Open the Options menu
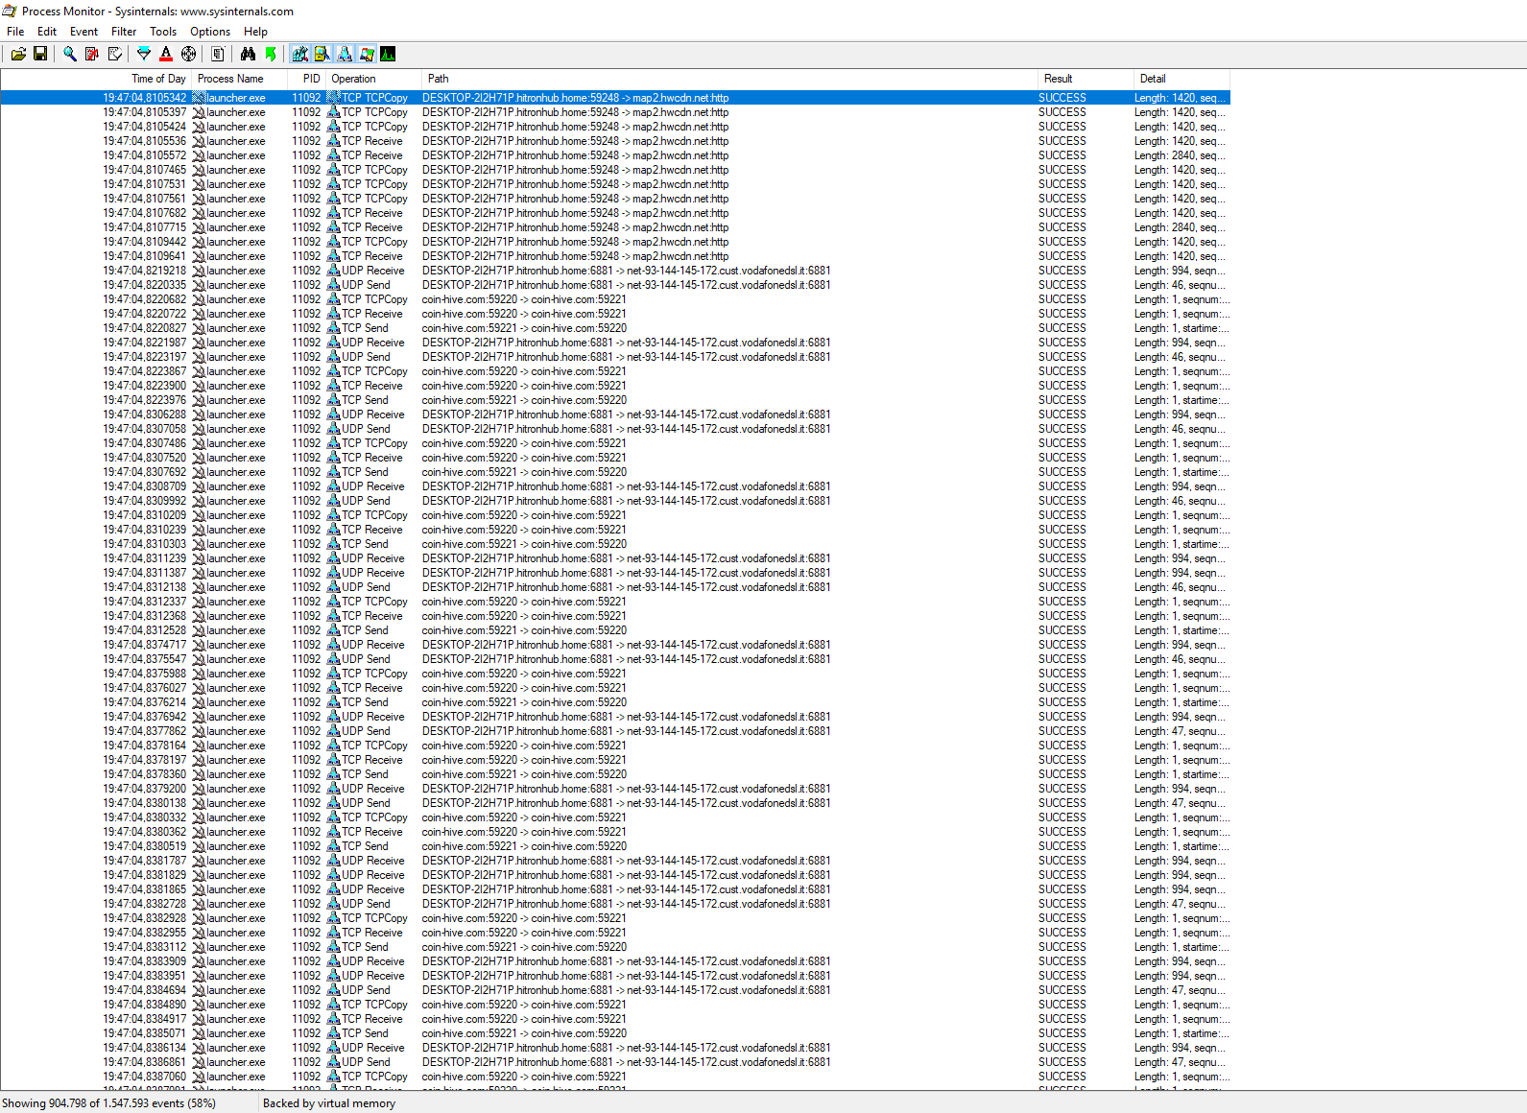 tap(210, 32)
